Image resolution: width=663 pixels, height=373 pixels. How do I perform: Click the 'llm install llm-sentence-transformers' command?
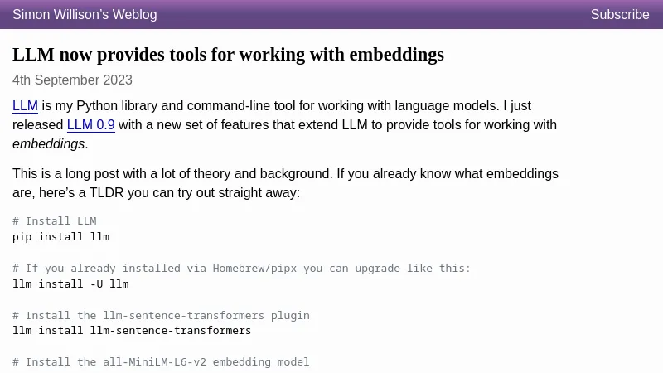click(x=132, y=331)
